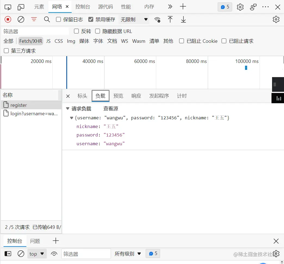Open 响应 details tab
The width and height of the screenshot is (284, 264).
136,96
